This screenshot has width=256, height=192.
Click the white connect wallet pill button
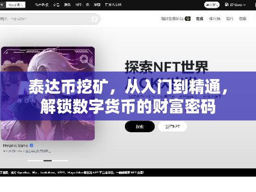[x=212, y=5]
